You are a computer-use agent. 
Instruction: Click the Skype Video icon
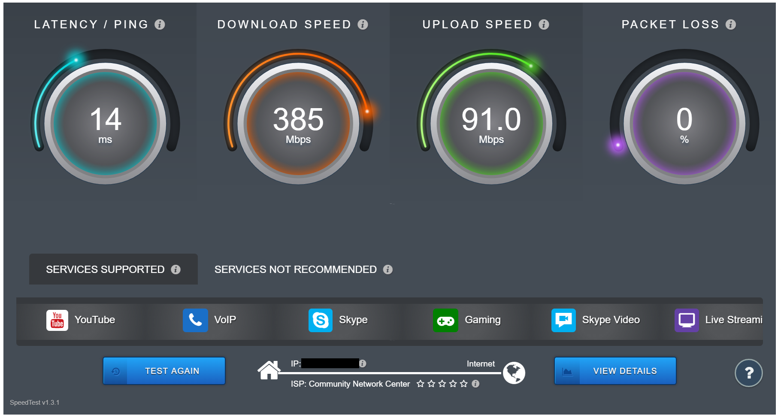coord(563,320)
